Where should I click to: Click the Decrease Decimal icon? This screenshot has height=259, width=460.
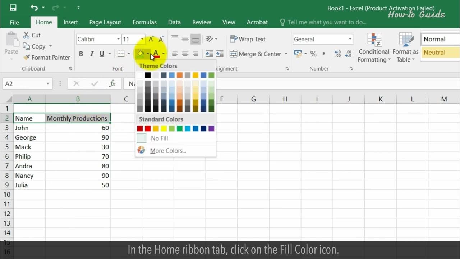(x=348, y=54)
